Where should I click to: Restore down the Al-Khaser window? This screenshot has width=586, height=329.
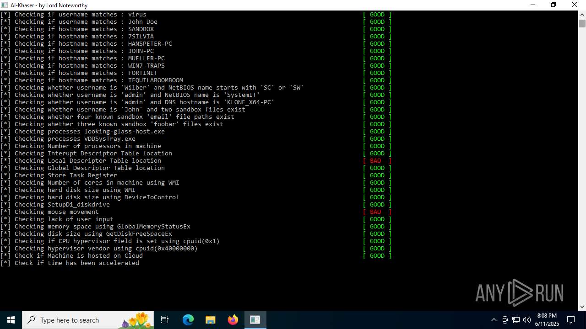coord(553,5)
